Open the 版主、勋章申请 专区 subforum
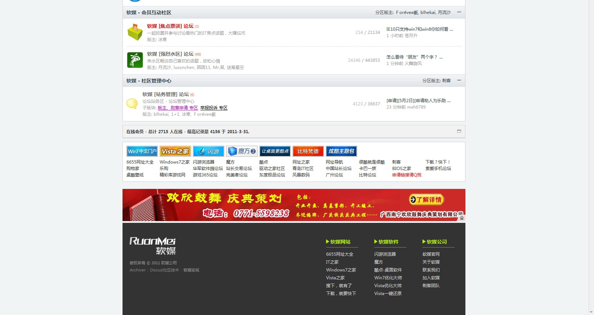This screenshot has width=594, height=315. click(178, 108)
